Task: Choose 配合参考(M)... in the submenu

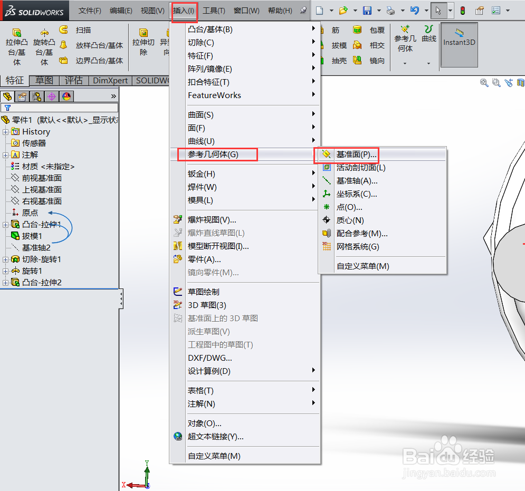Action: coord(382,234)
